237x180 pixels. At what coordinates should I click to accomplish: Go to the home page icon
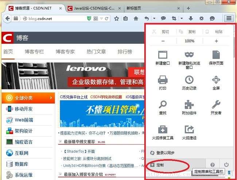click(x=136, y=19)
